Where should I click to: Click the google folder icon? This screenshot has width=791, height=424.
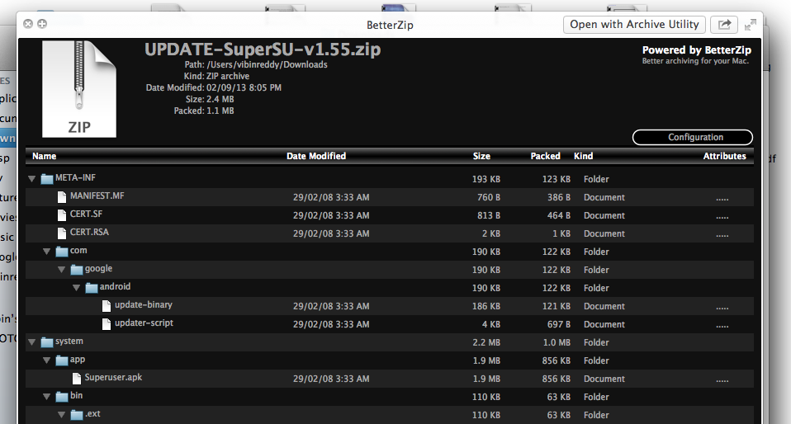[77, 269]
